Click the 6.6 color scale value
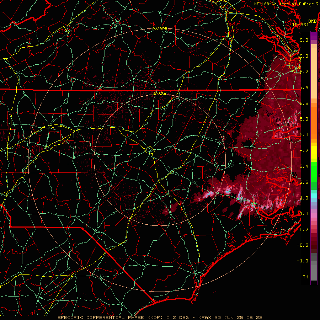 pyautogui.click(x=304, y=103)
